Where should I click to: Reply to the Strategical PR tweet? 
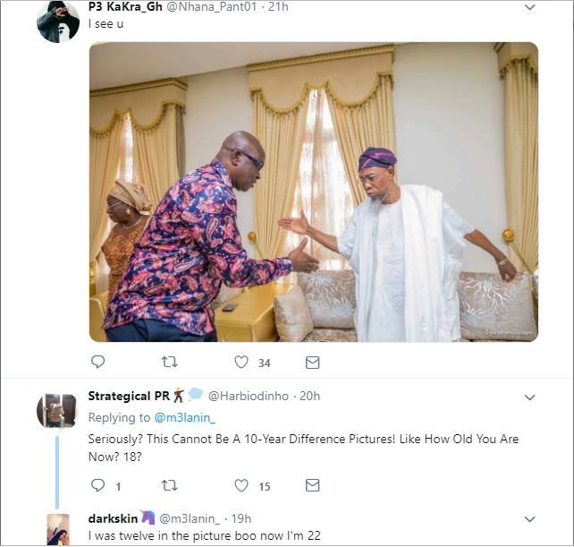pos(98,485)
